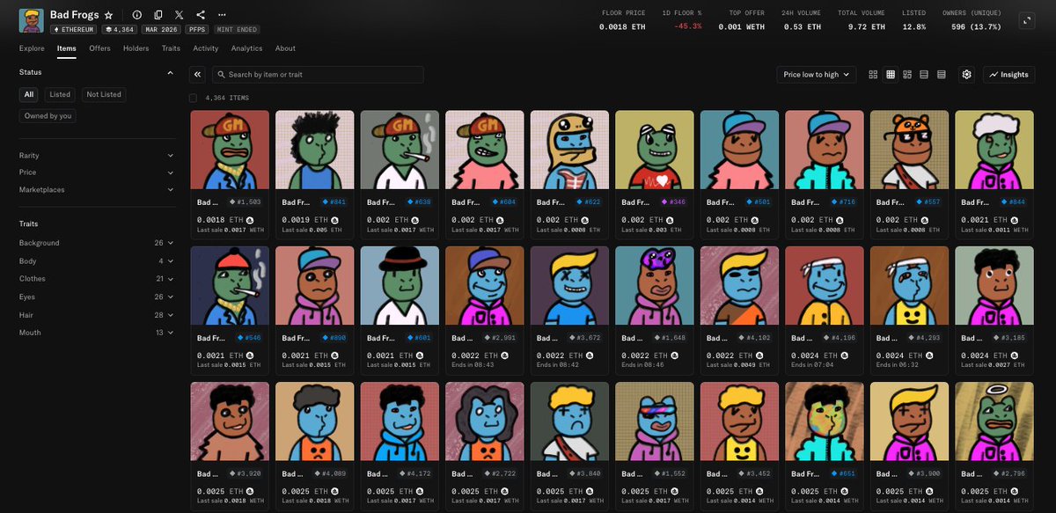Switch to mosaic grid view

pyautogui.click(x=907, y=75)
